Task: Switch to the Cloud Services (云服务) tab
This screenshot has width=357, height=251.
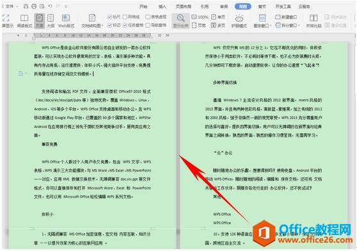Action: (304, 6)
